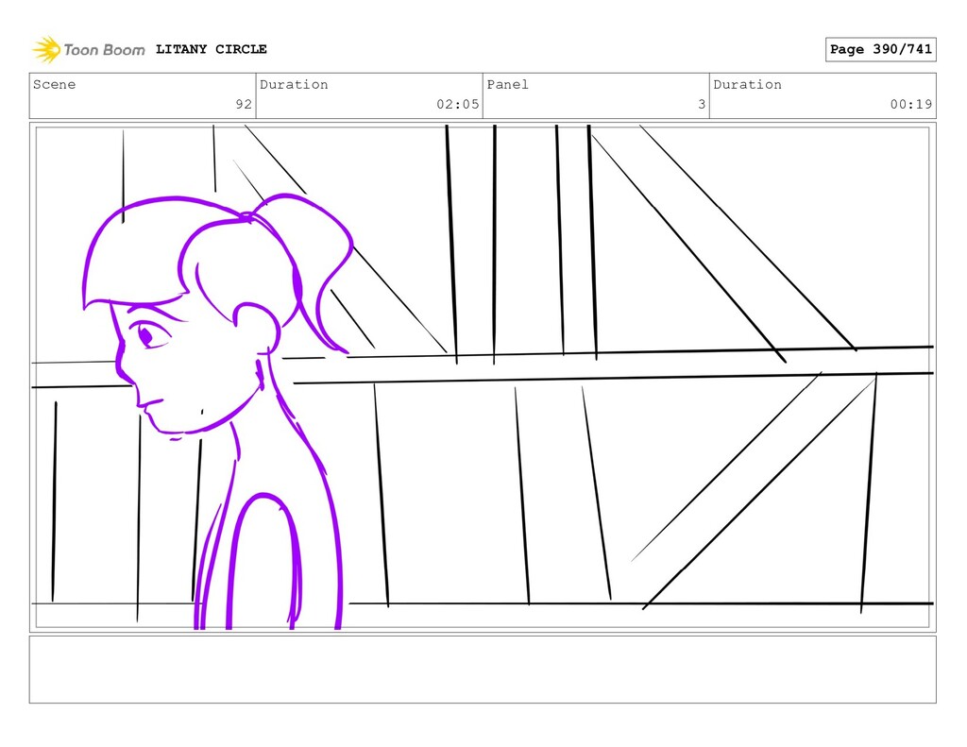Screen dimensions: 967x747
Task: Select the panel duration value 00:19
Action: [x=911, y=104]
